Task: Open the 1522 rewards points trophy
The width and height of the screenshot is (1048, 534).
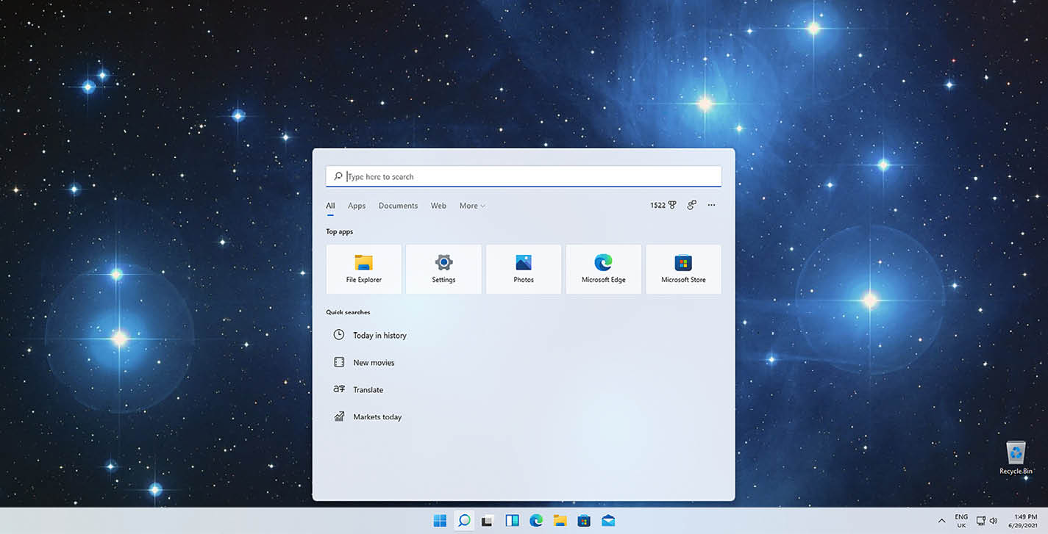Action: point(663,206)
